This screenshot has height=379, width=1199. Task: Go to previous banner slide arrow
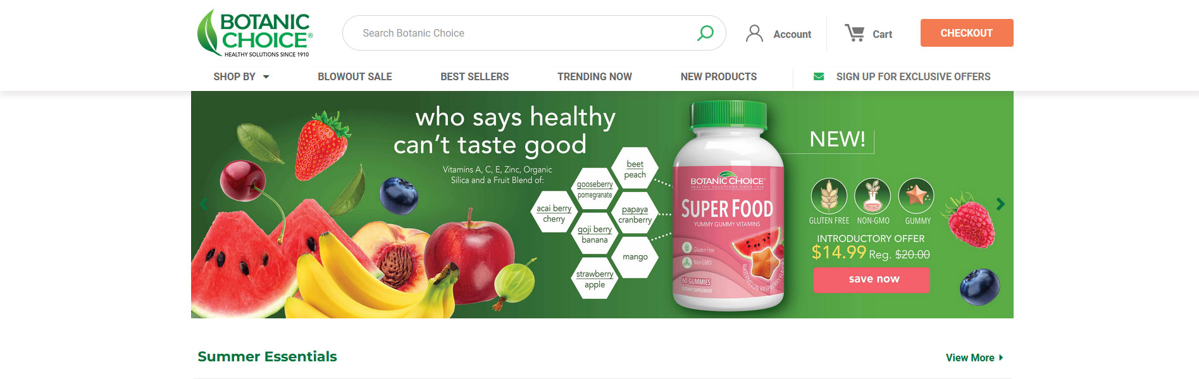click(x=204, y=204)
